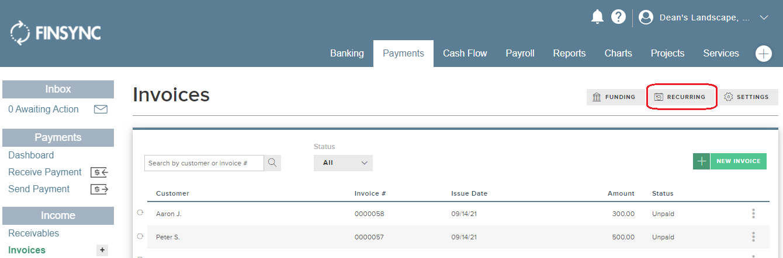Click the Payments sidebar section header
Viewport: 783px width, 258px height.
tap(58, 137)
